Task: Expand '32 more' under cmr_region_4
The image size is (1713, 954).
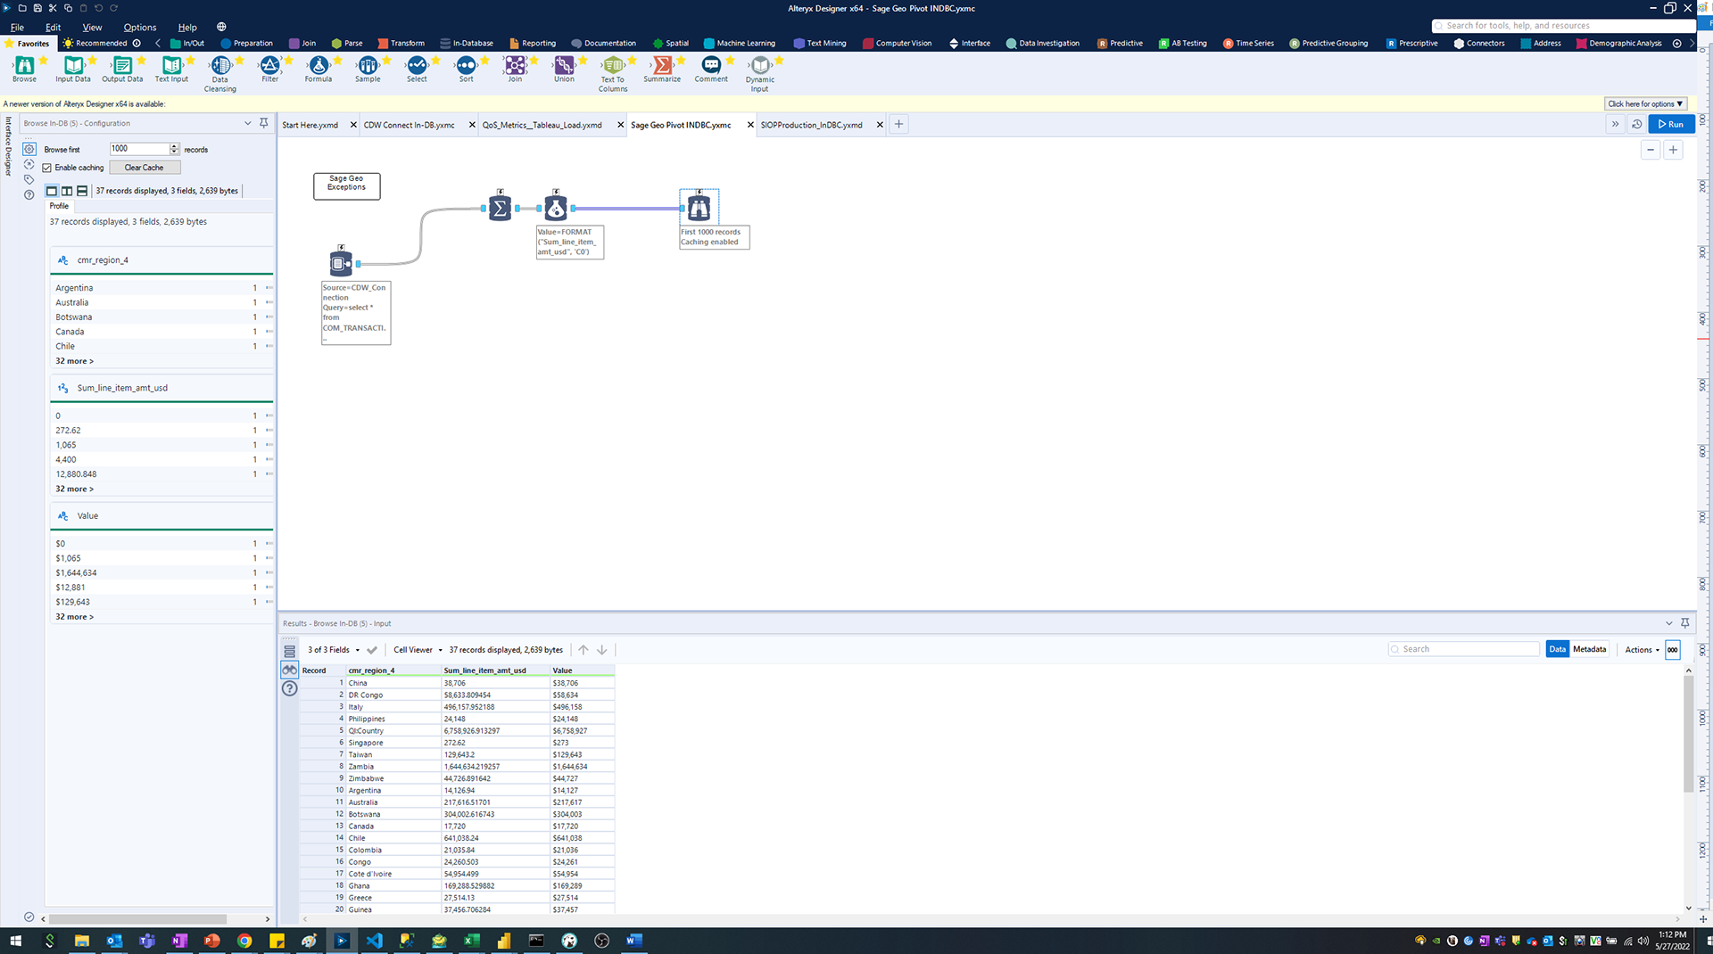Action: coord(74,361)
